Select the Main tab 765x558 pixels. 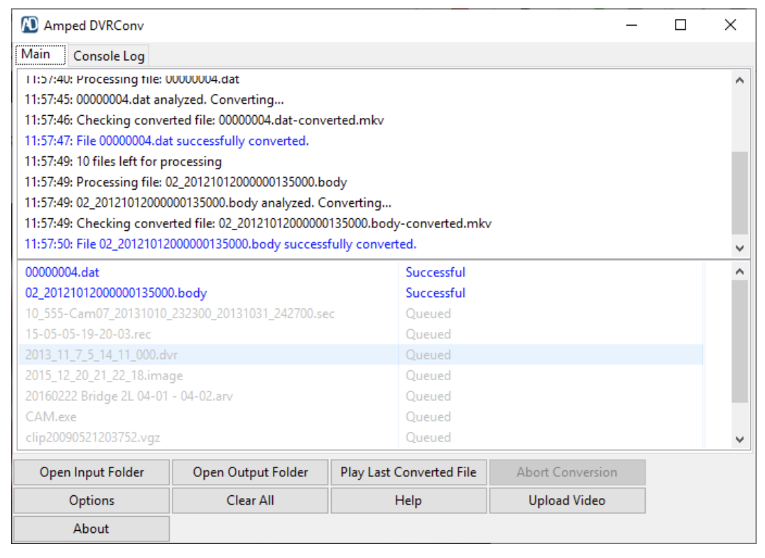(x=40, y=54)
